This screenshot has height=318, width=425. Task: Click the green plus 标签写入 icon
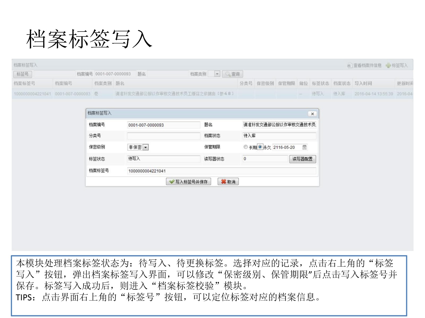[388, 65]
